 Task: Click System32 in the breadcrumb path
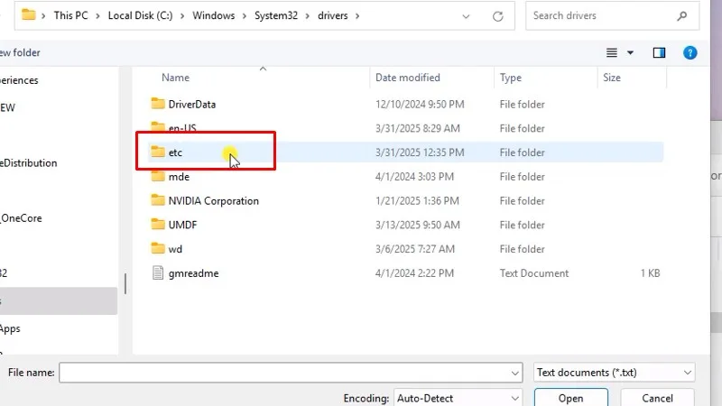pyautogui.click(x=277, y=15)
